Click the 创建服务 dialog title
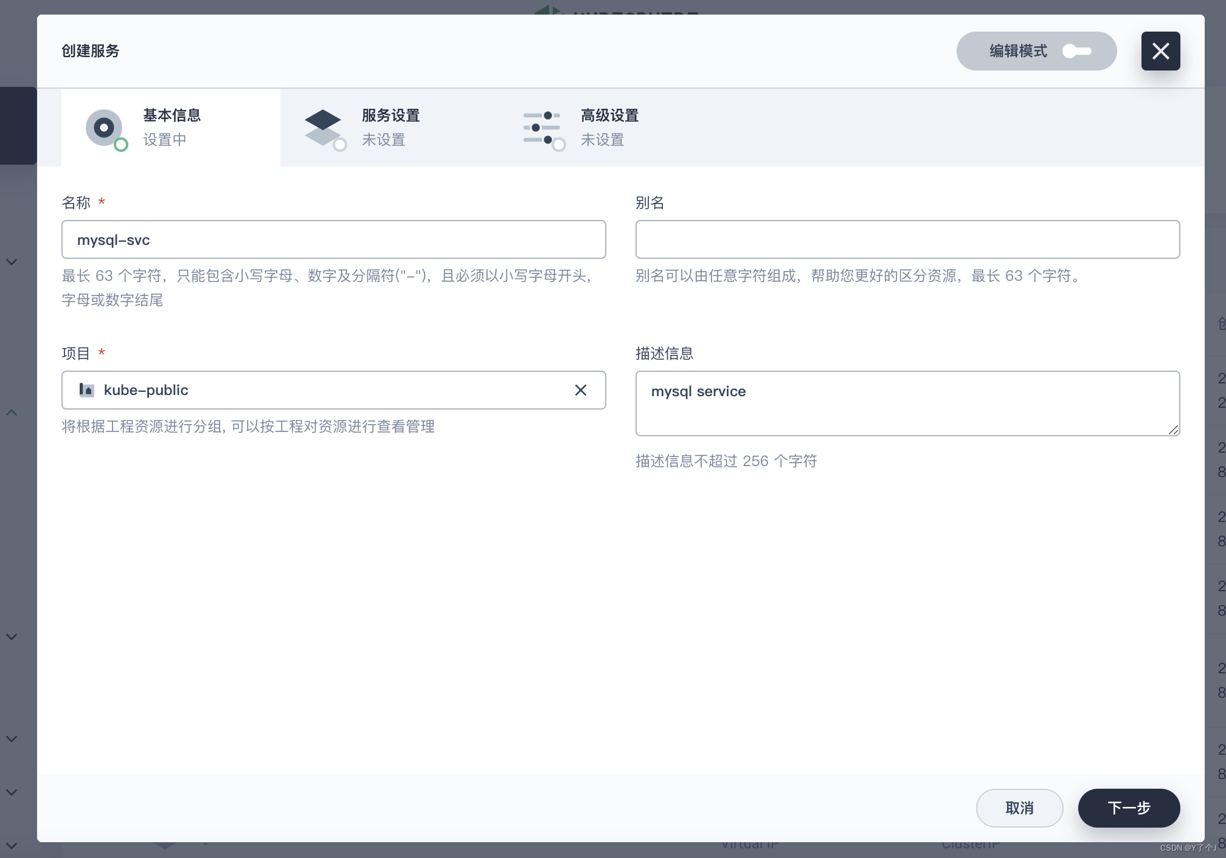 (91, 51)
